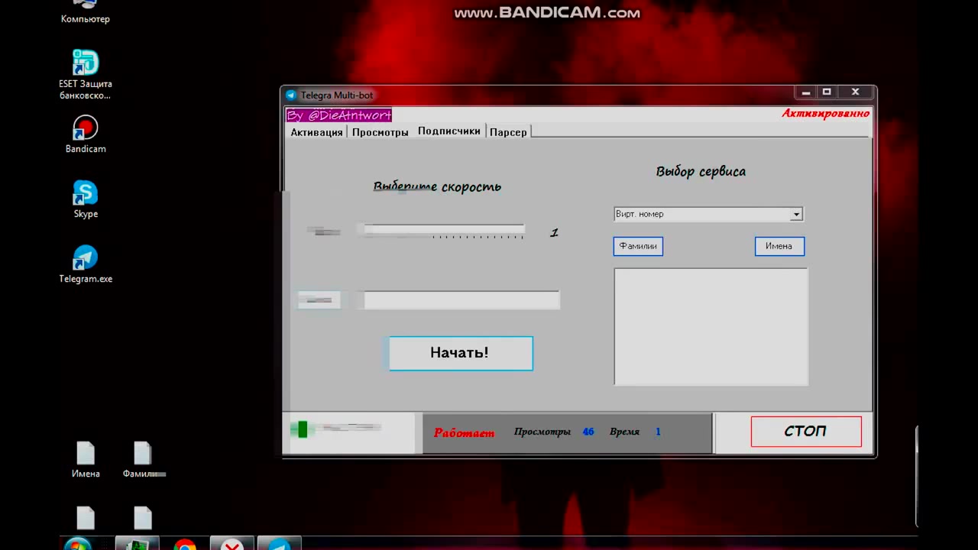The image size is (978, 550).
Task: Select the Подписчики tab
Action: 449,131
